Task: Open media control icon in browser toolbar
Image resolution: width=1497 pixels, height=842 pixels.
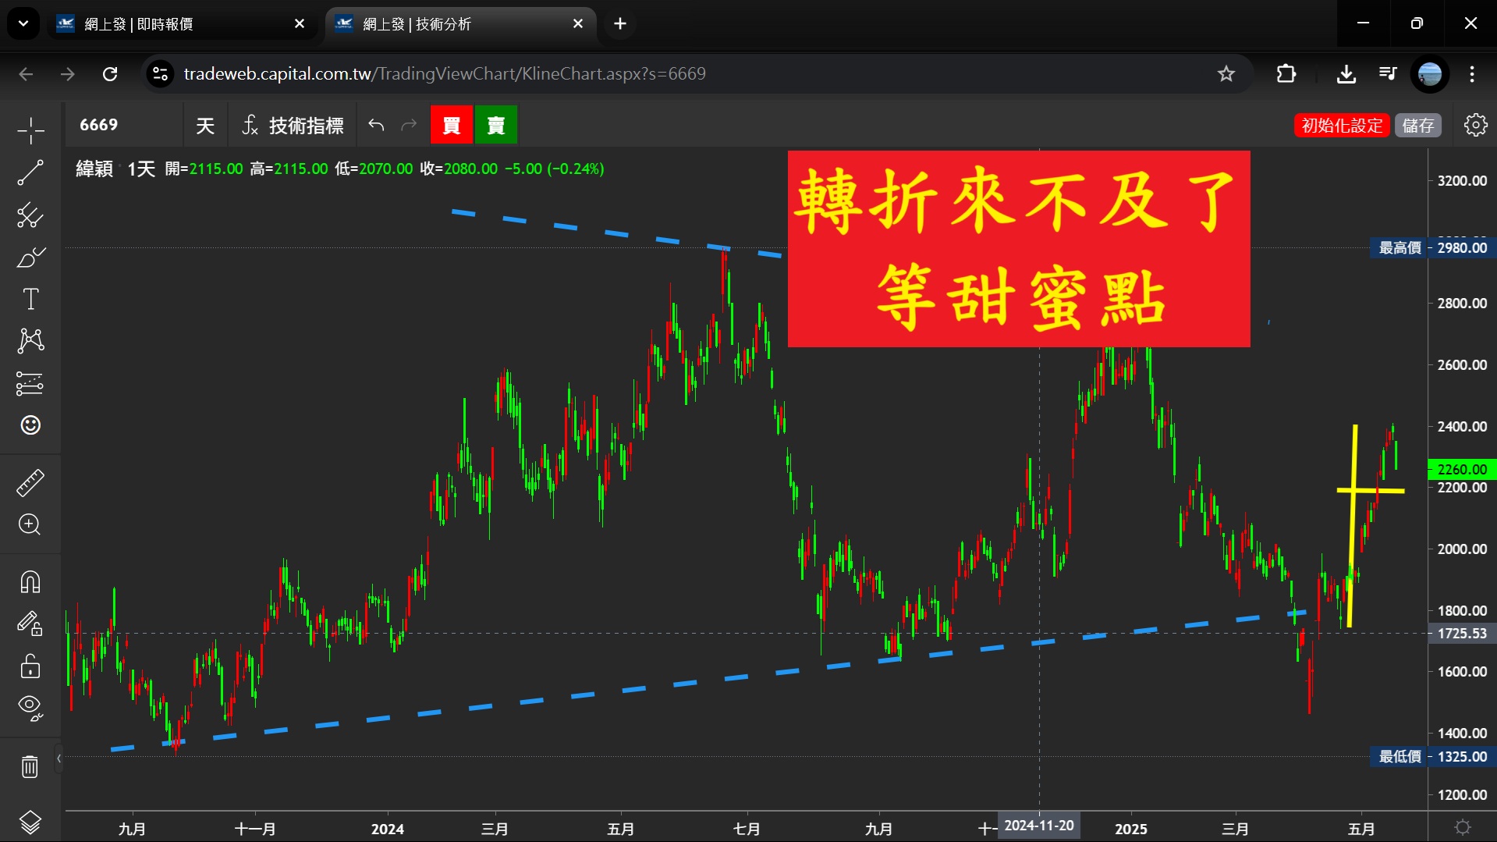Action: (x=1388, y=74)
